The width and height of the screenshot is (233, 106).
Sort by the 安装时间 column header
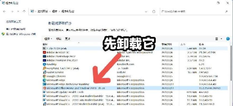[166, 44]
